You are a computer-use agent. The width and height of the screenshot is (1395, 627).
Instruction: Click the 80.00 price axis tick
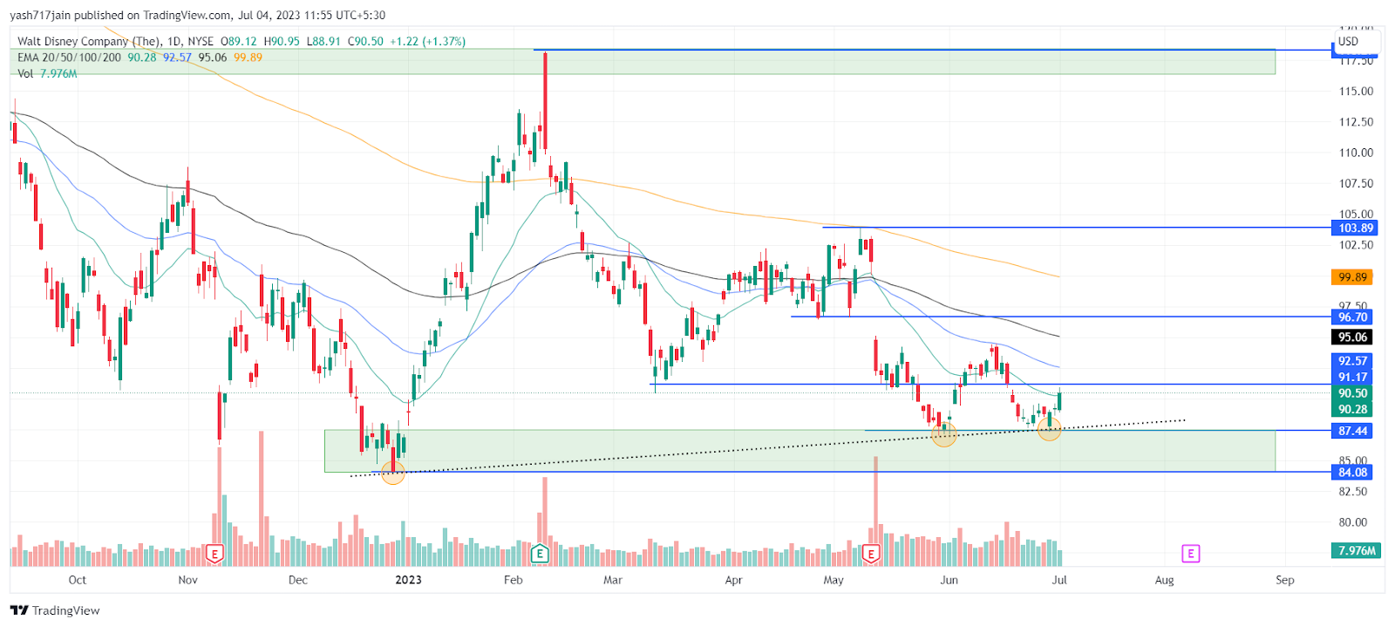coord(1353,522)
